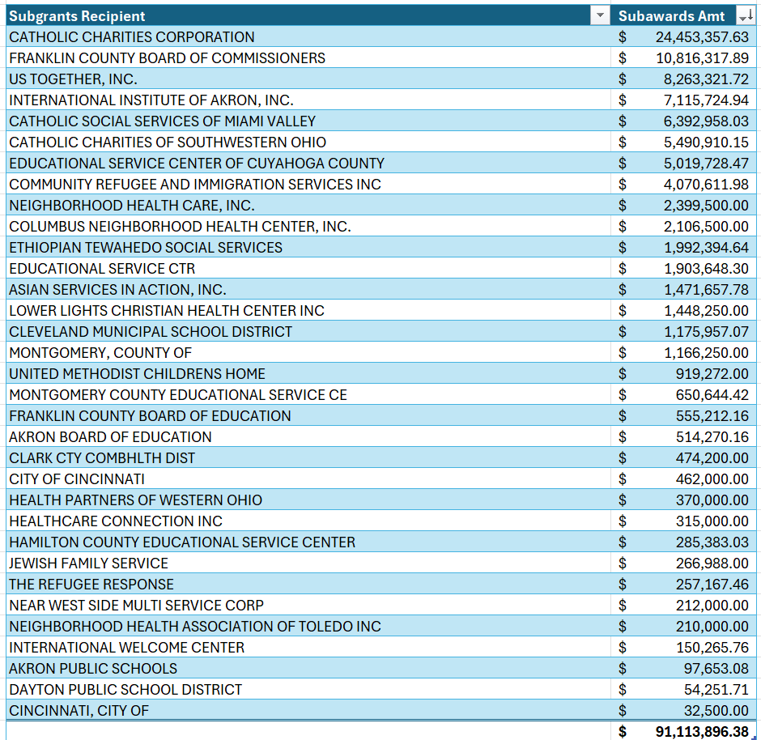Select COMMUNITY REFUGEE AND IMMIGRATION SERVICES INC
Viewport: 761px width, 740px height.
pyautogui.click(x=308, y=185)
